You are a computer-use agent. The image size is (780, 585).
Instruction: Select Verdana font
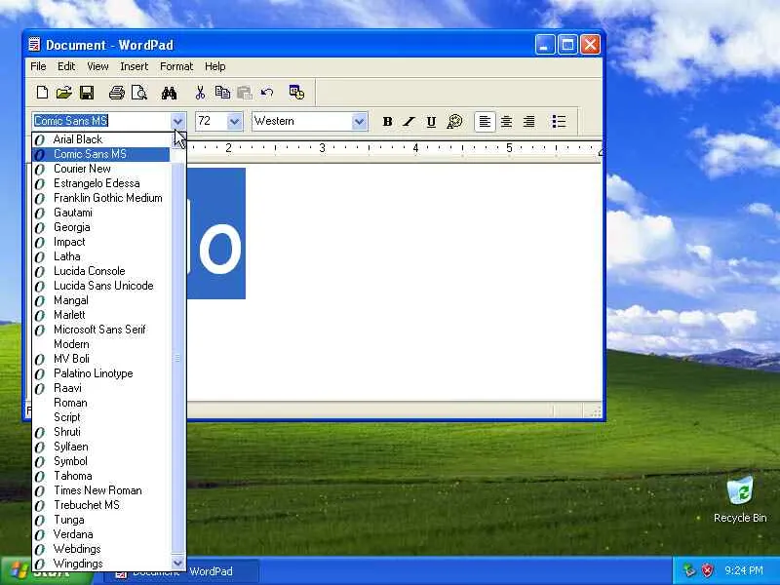point(101,534)
